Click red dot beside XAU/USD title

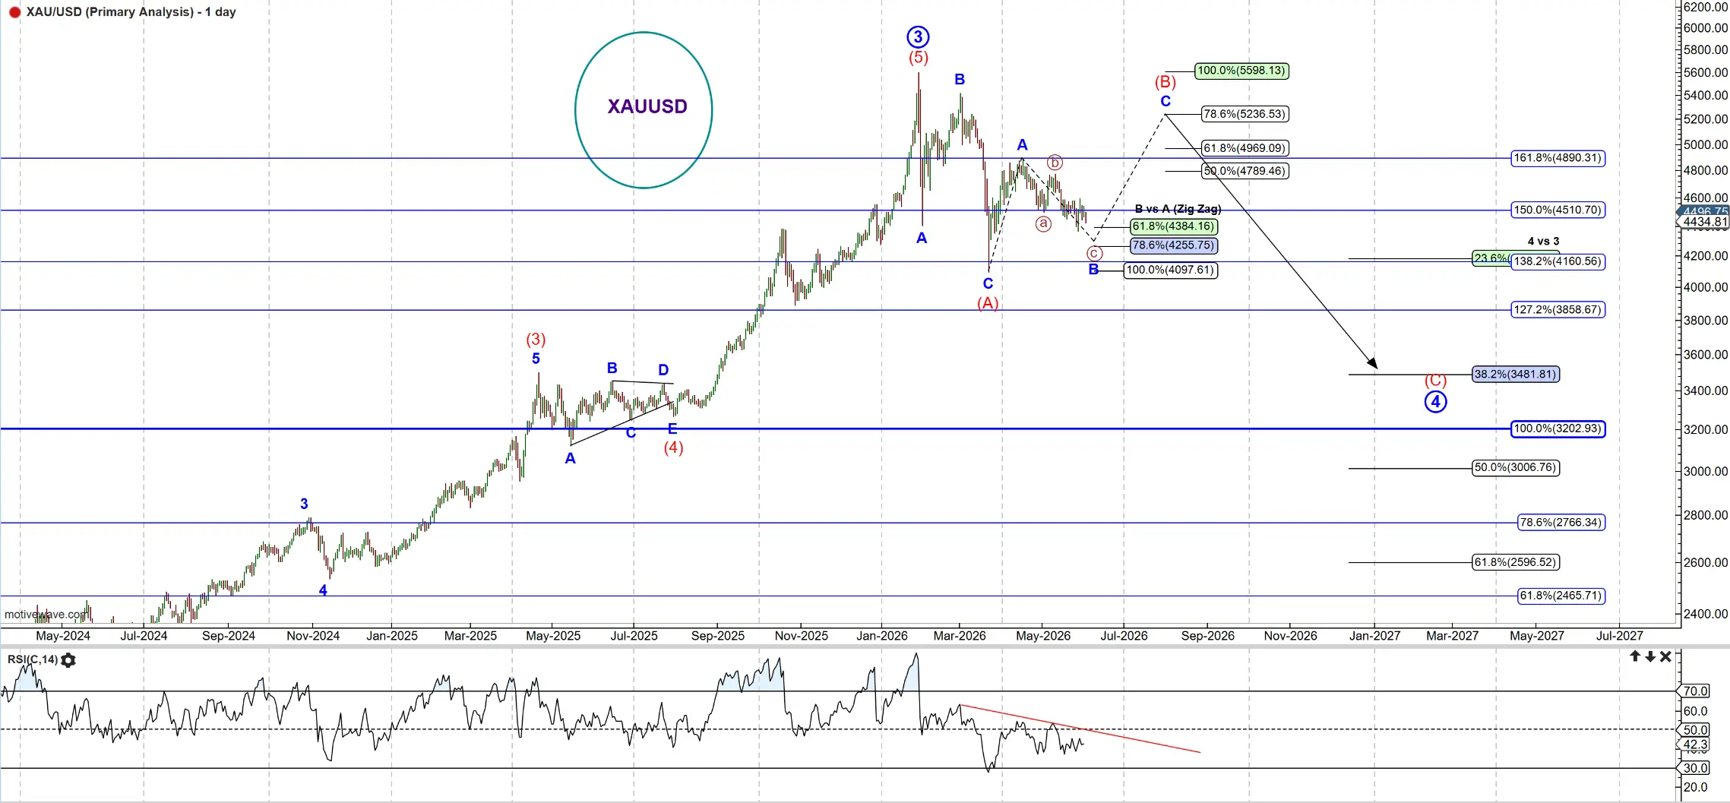(x=14, y=12)
